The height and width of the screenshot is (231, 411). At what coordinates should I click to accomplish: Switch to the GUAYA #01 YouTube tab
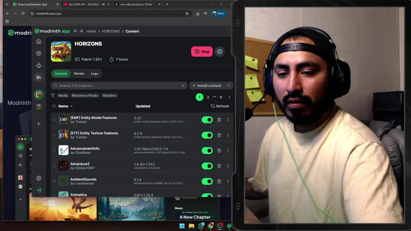tap(84, 4)
